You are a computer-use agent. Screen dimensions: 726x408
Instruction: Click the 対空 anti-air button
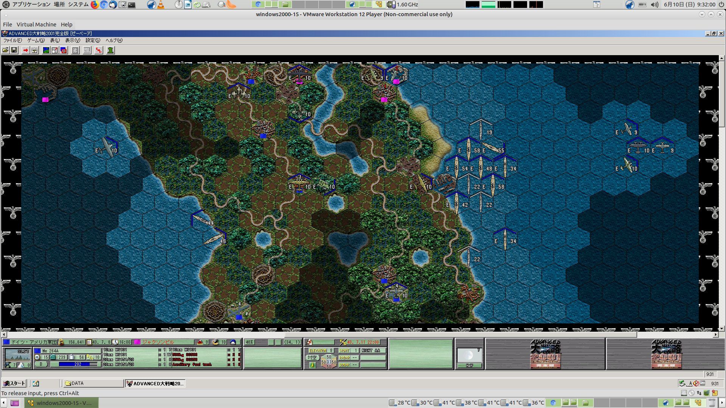[x=312, y=357]
